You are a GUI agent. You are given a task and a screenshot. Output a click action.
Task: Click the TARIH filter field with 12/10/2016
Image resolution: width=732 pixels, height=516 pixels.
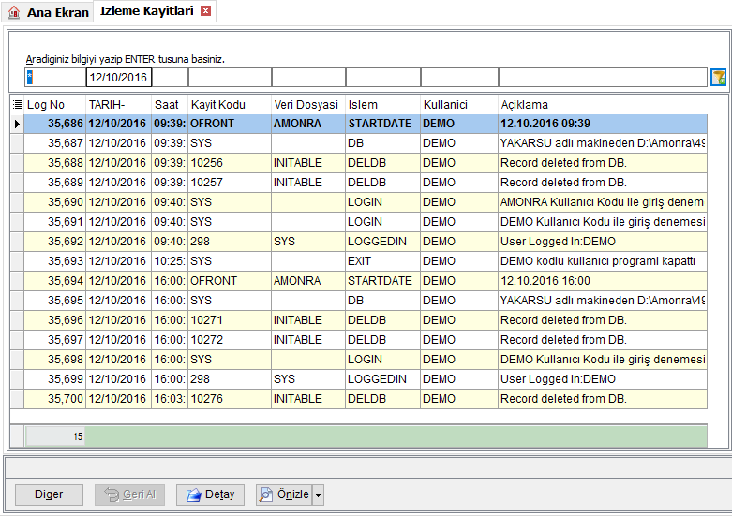coord(119,78)
